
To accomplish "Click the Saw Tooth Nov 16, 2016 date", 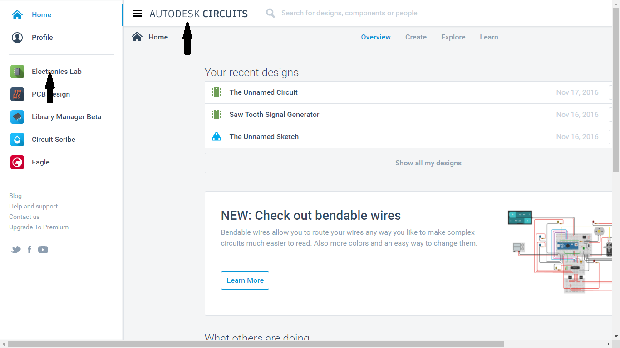I will 577,115.
